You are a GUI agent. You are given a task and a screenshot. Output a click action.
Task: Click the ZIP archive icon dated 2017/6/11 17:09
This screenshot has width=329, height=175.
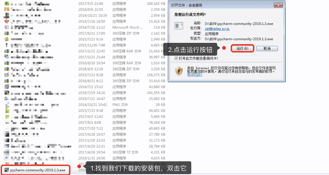click(x=7, y=33)
